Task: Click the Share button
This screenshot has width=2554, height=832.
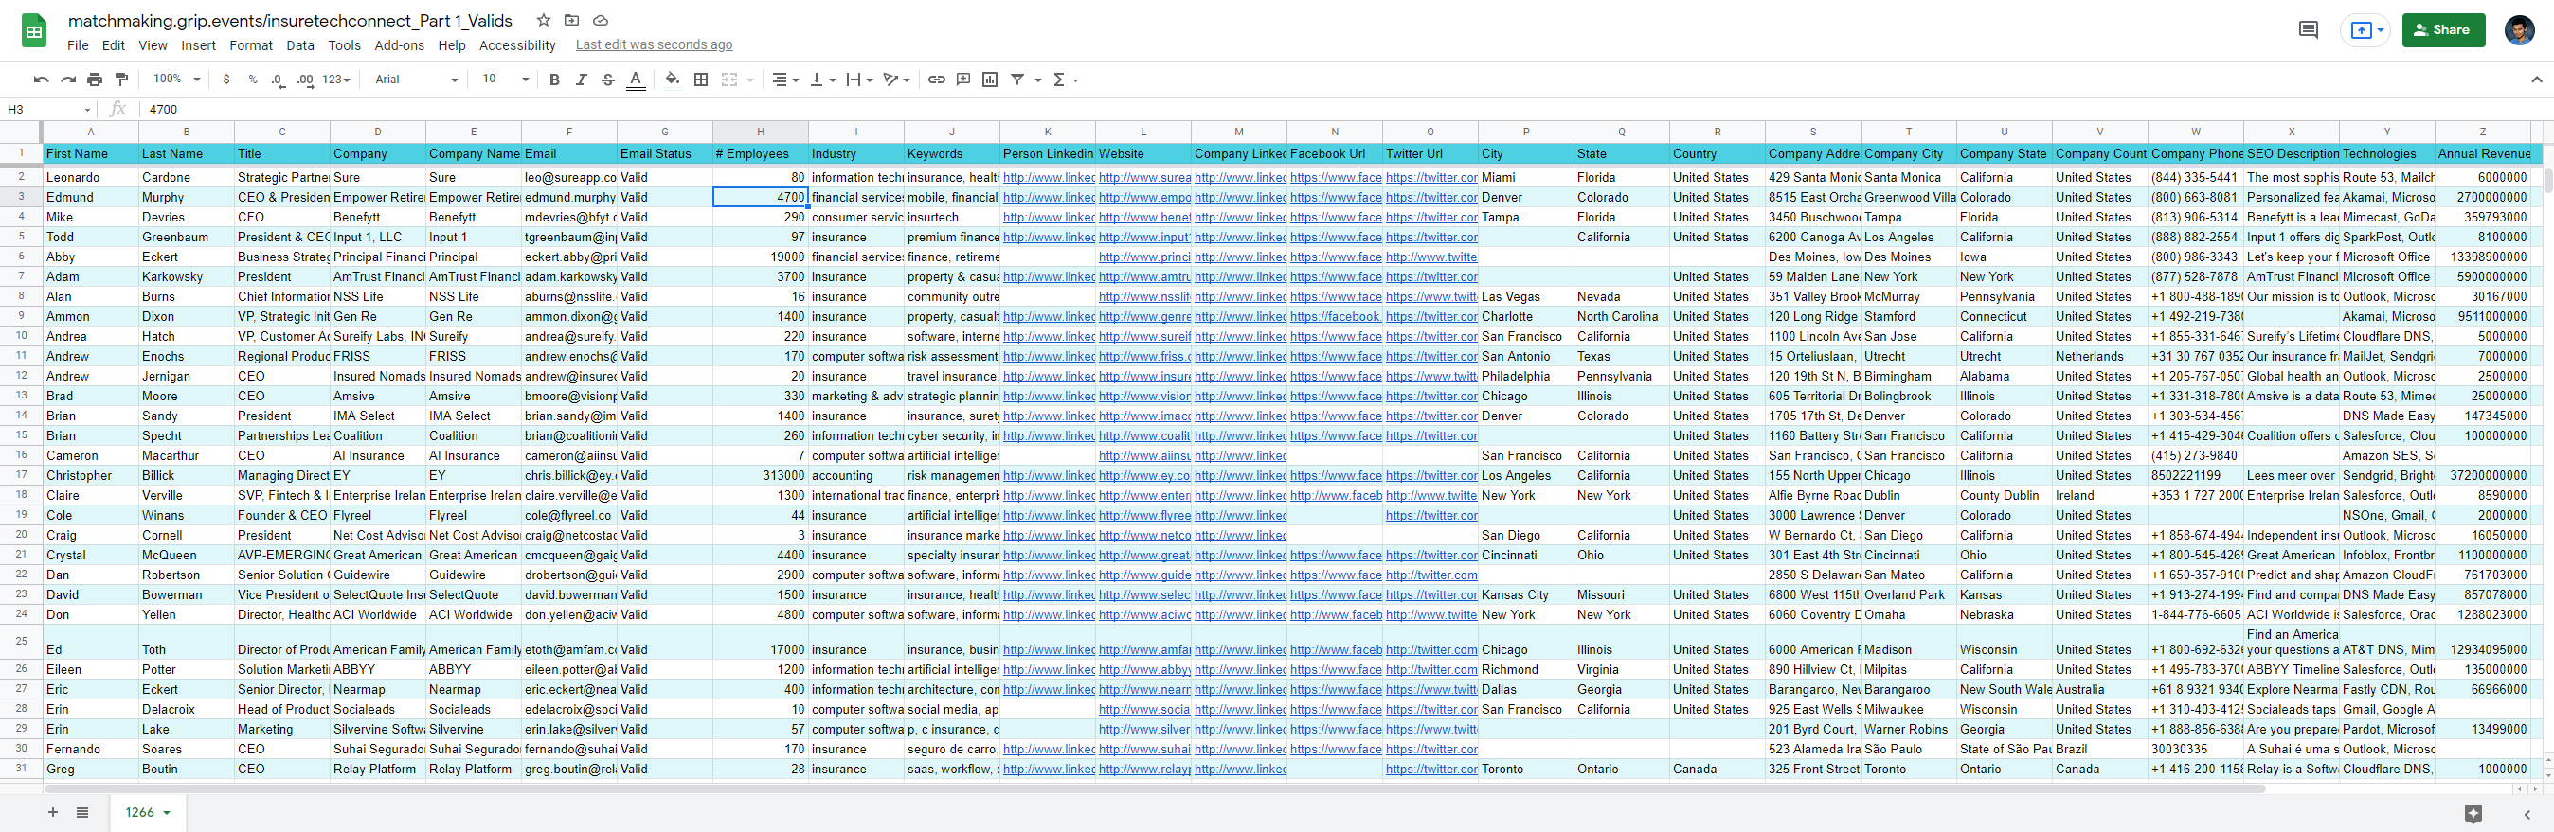Action: pyautogui.click(x=2443, y=29)
